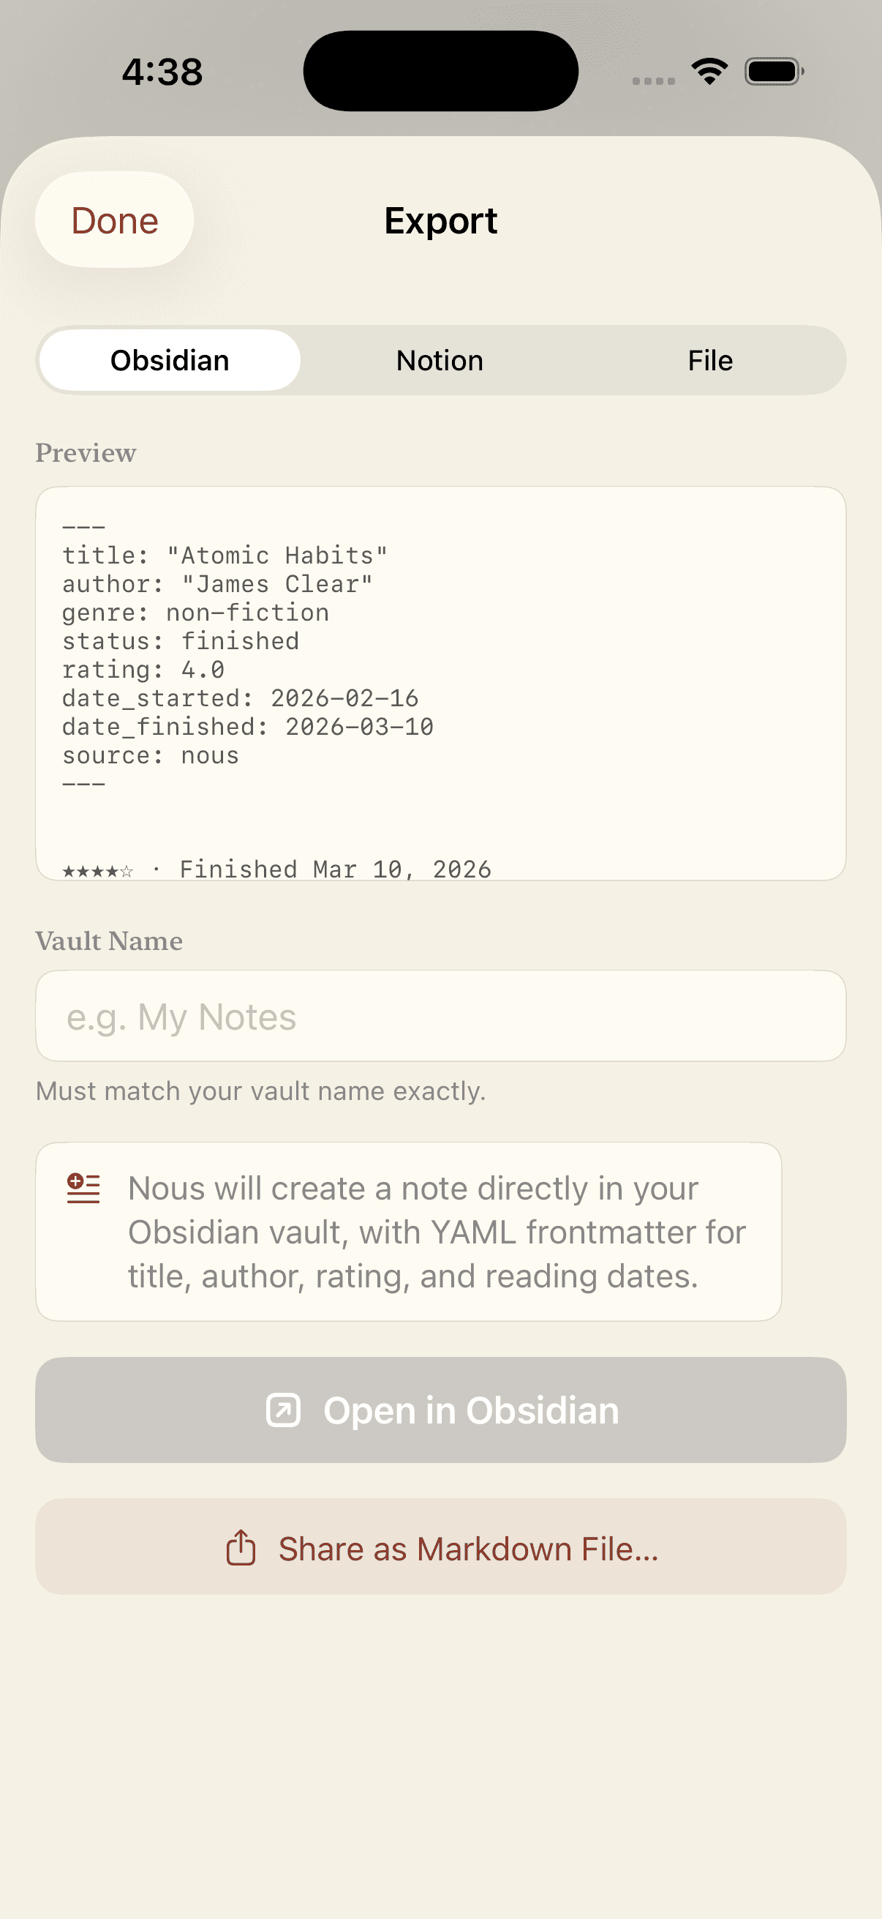Screen dimensions: 882x1919
Task: Tap the Export title heading
Action: 440,220
